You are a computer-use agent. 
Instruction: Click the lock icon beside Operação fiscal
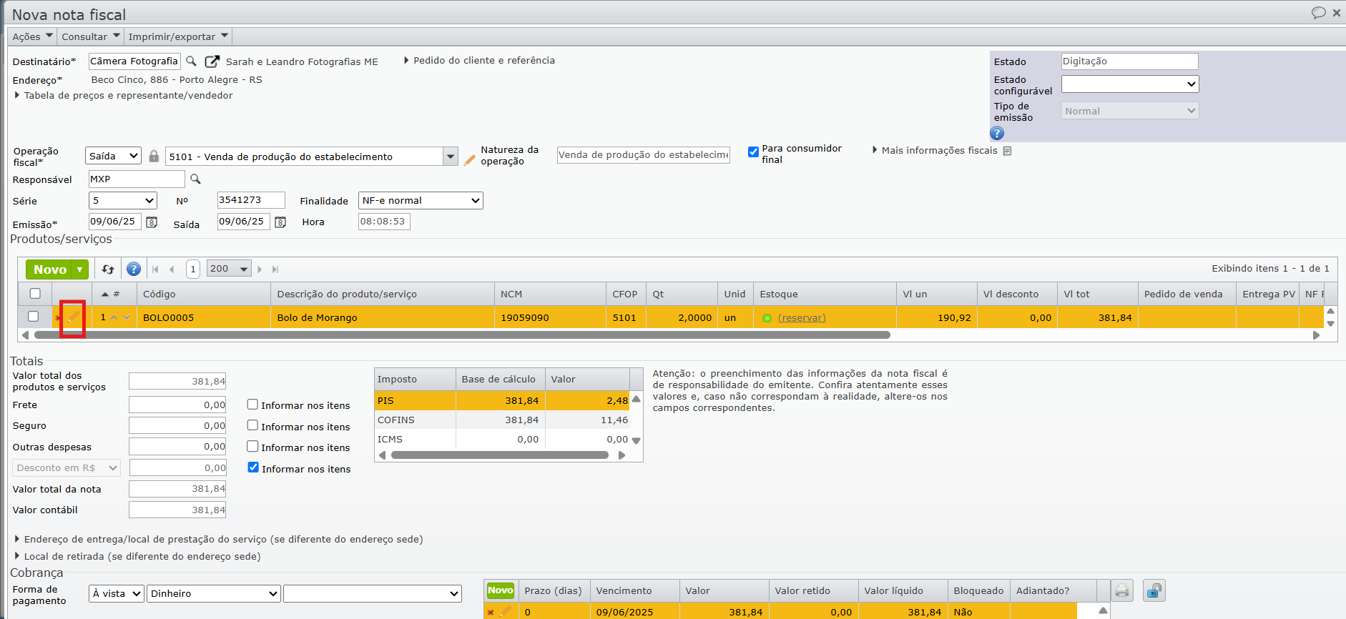pos(154,156)
